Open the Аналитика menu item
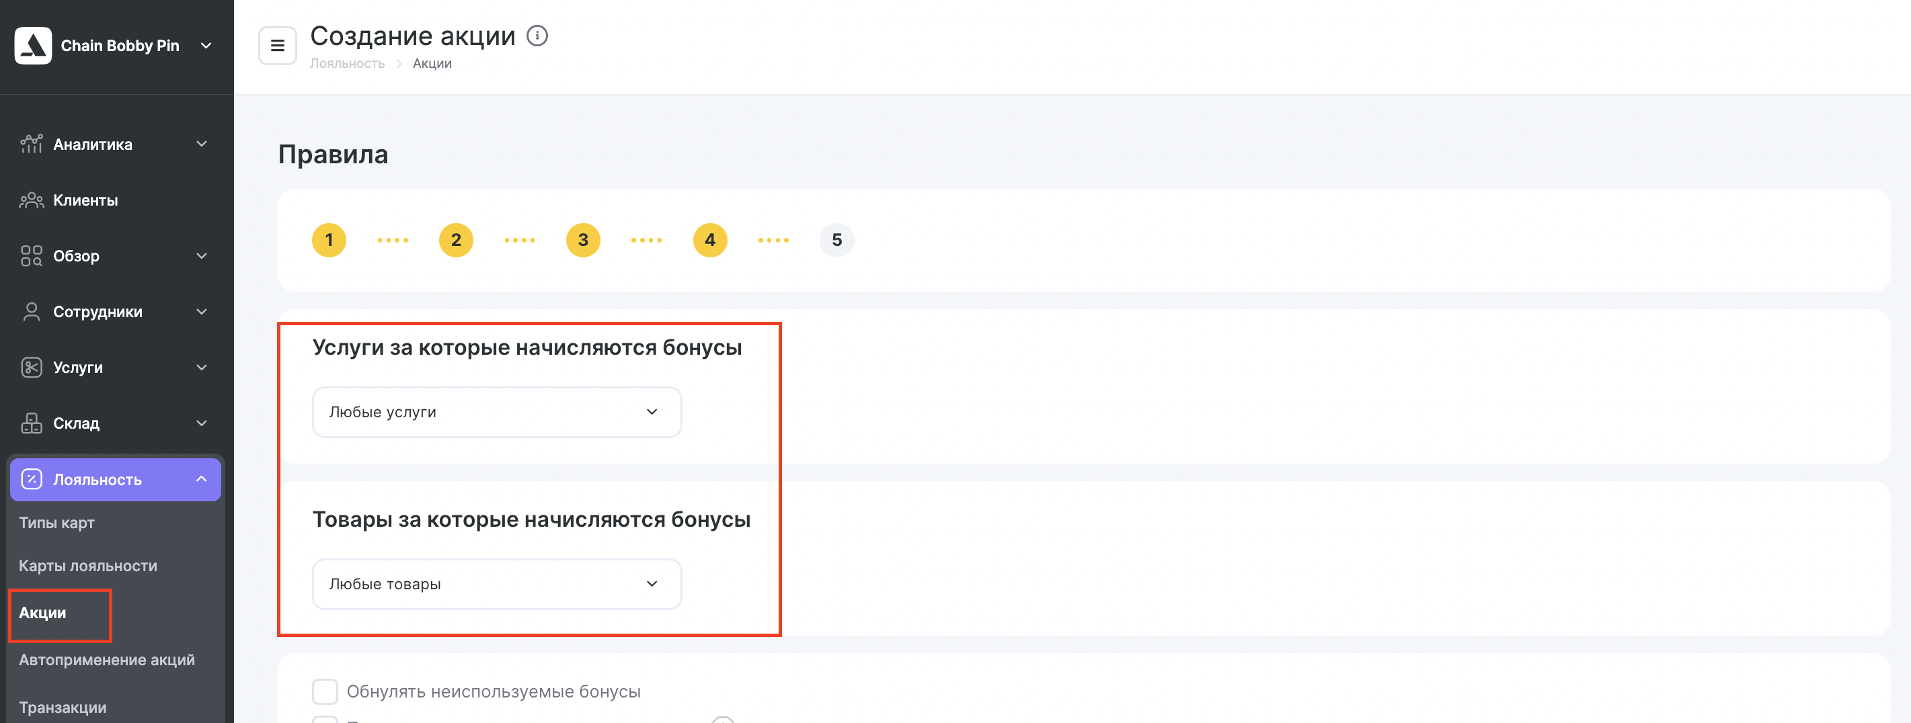The height and width of the screenshot is (723, 1911). pyautogui.click(x=116, y=144)
